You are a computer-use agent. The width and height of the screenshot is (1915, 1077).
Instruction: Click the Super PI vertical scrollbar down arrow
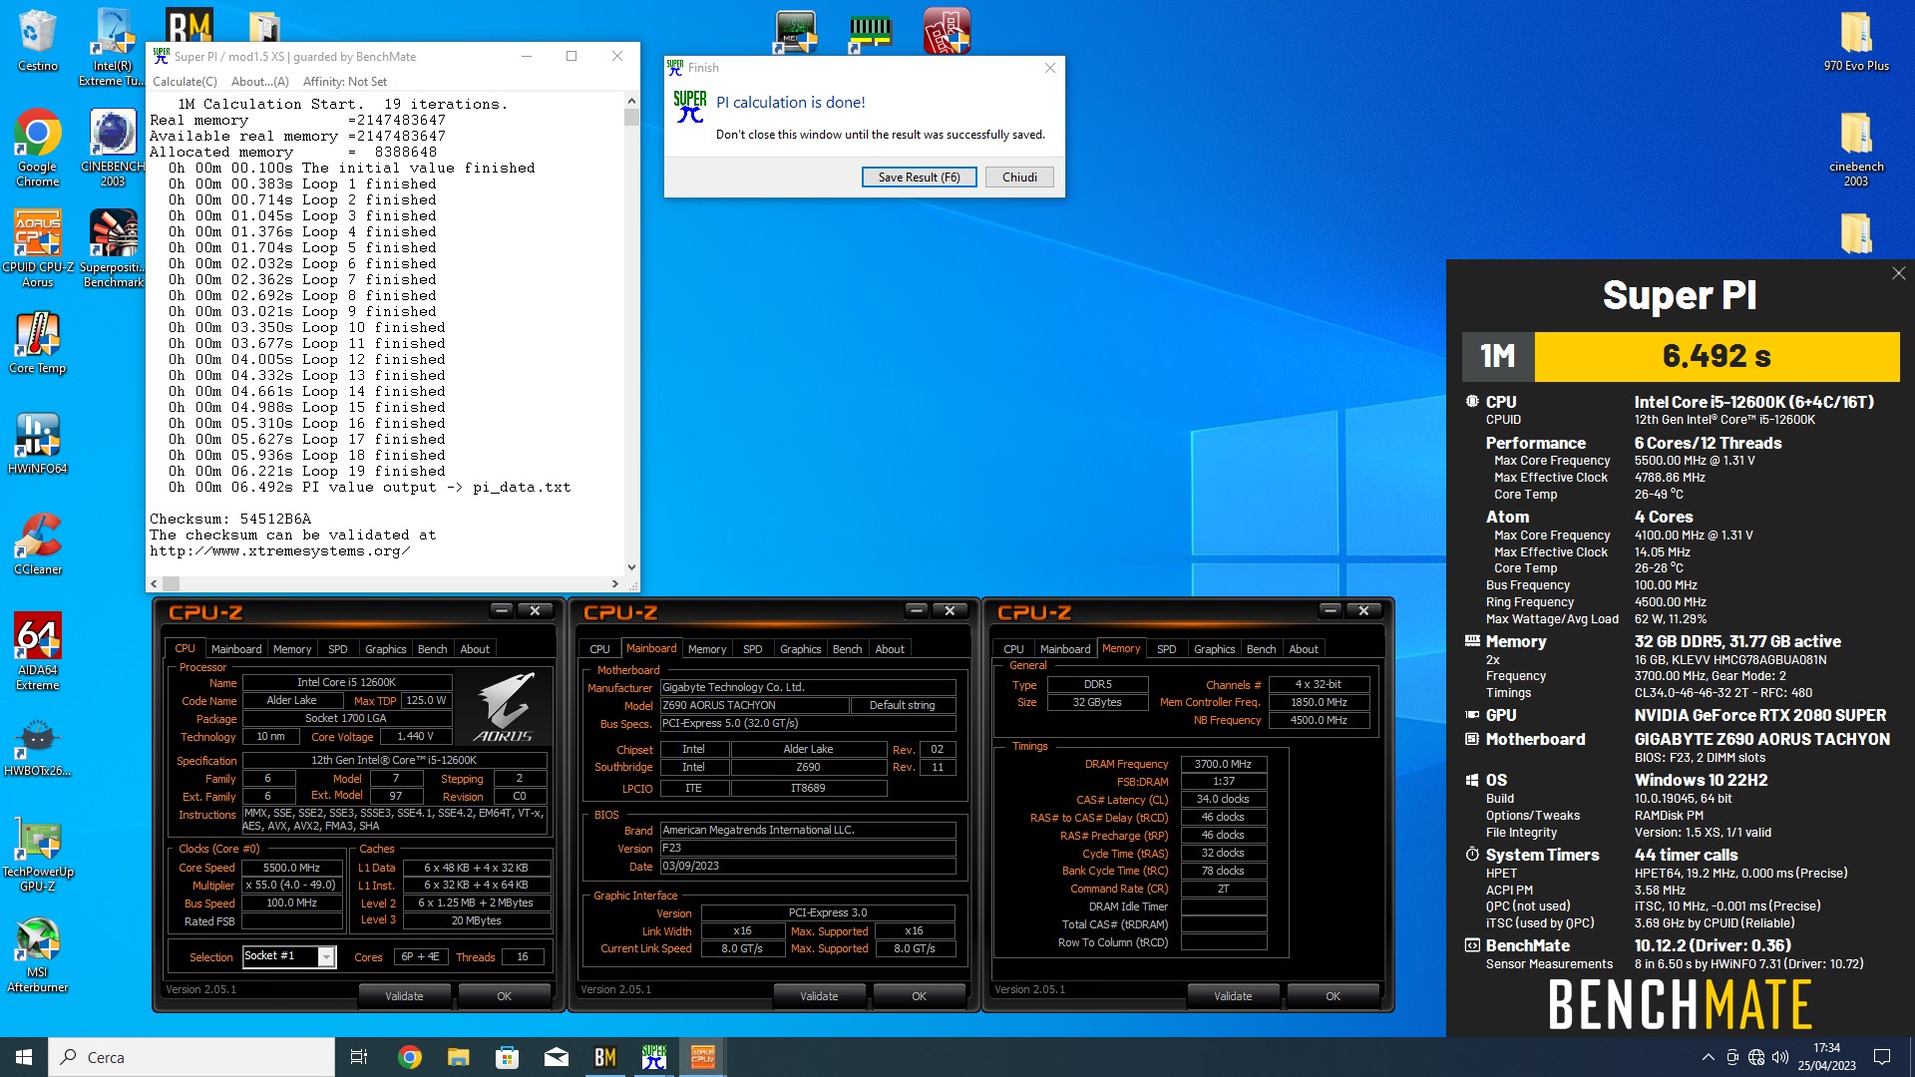coord(631,567)
